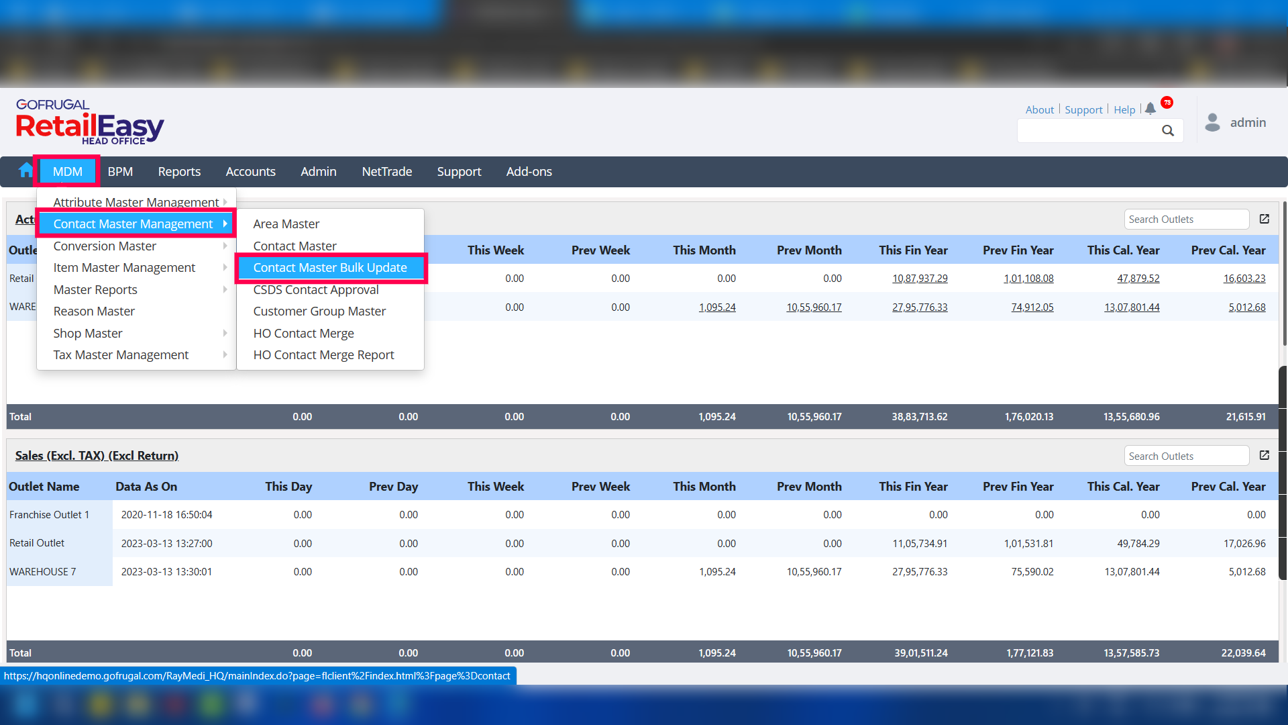The width and height of the screenshot is (1288, 725).
Task: Click Search Outlets field in Sales panel
Action: [x=1185, y=456]
